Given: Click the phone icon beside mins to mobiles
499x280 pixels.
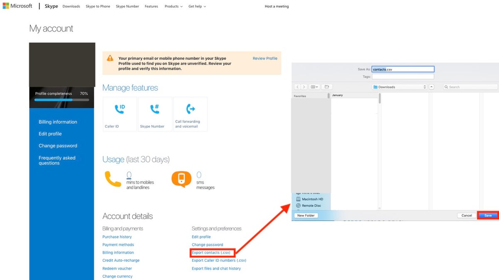Looking at the screenshot, I should 113,178.
